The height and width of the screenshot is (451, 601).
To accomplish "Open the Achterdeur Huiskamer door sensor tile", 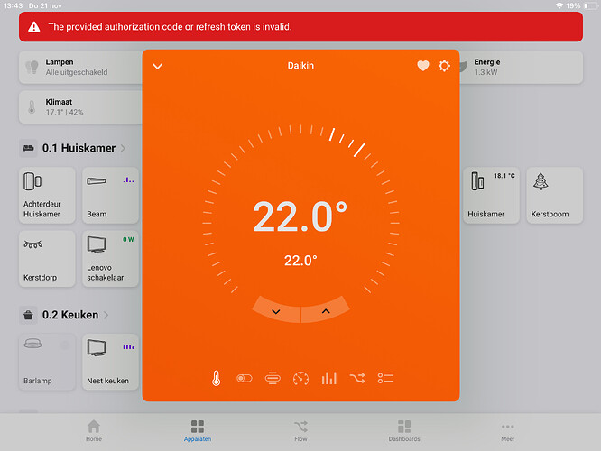I will click(47, 195).
